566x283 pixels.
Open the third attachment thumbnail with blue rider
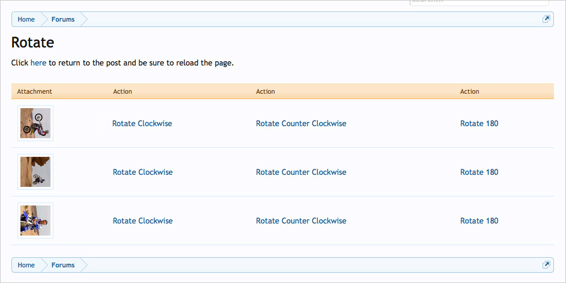35,221
